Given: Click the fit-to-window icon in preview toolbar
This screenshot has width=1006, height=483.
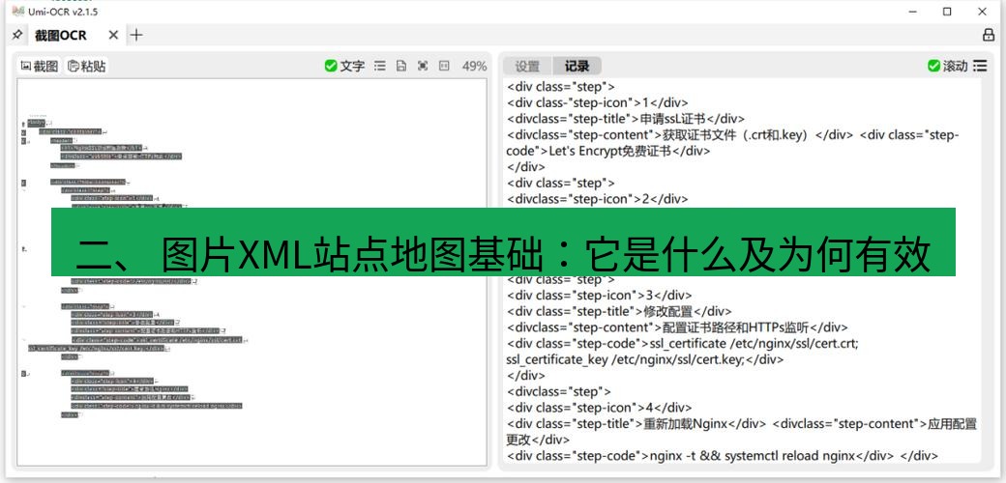Looking at the screenshot, I should [422, 66].
